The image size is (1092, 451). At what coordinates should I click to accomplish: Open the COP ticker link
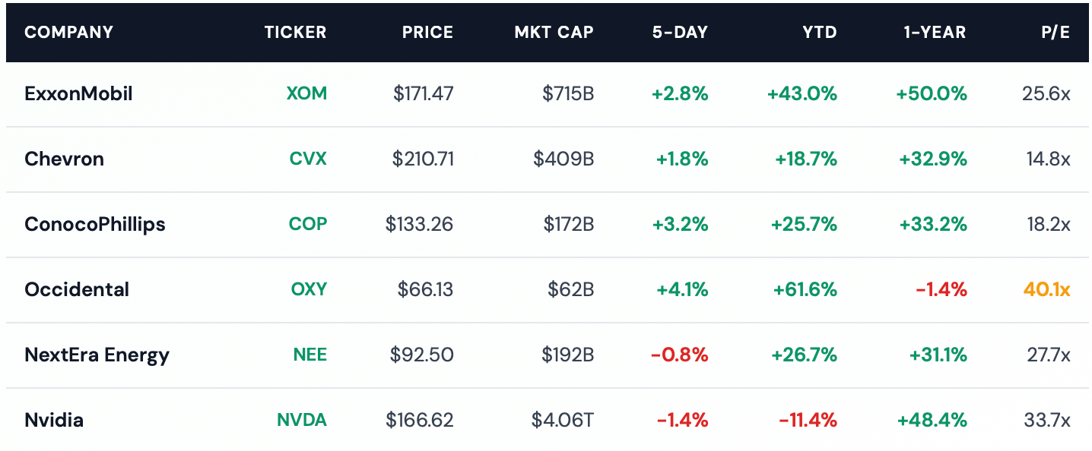coord(307,225)
